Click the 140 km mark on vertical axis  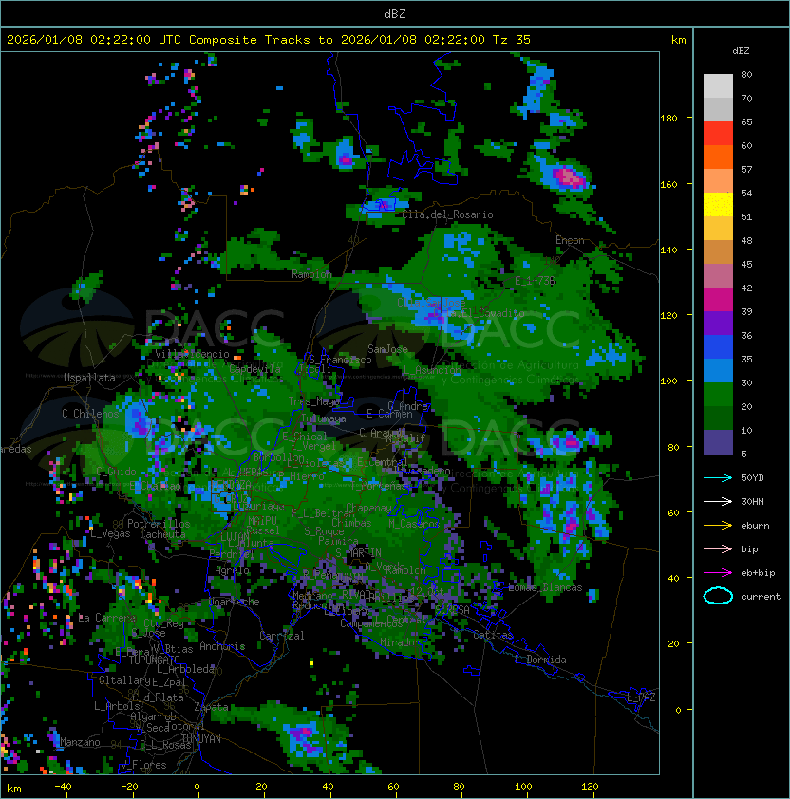click(668, 250)
